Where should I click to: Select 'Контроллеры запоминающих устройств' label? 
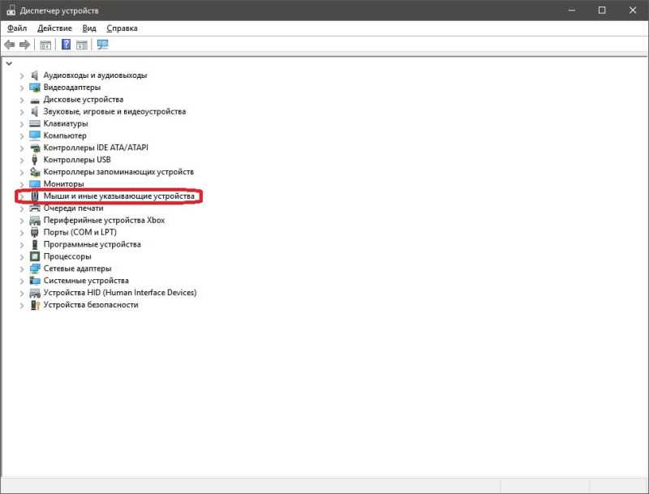(118, 172)
